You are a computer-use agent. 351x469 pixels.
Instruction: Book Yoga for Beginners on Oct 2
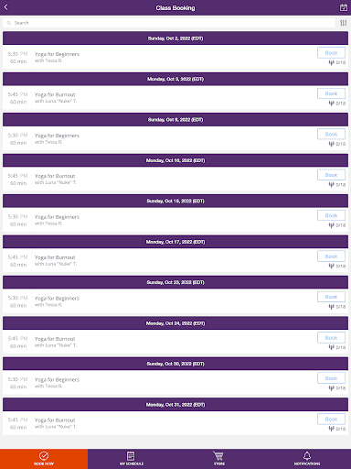pyautogui.click(x=331, y=53)
